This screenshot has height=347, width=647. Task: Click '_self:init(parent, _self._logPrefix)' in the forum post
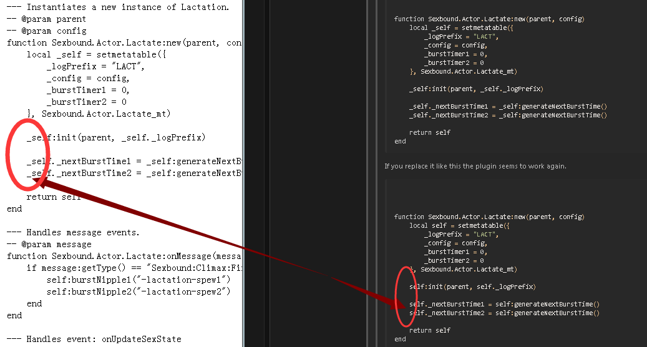(x=476, y=89)
